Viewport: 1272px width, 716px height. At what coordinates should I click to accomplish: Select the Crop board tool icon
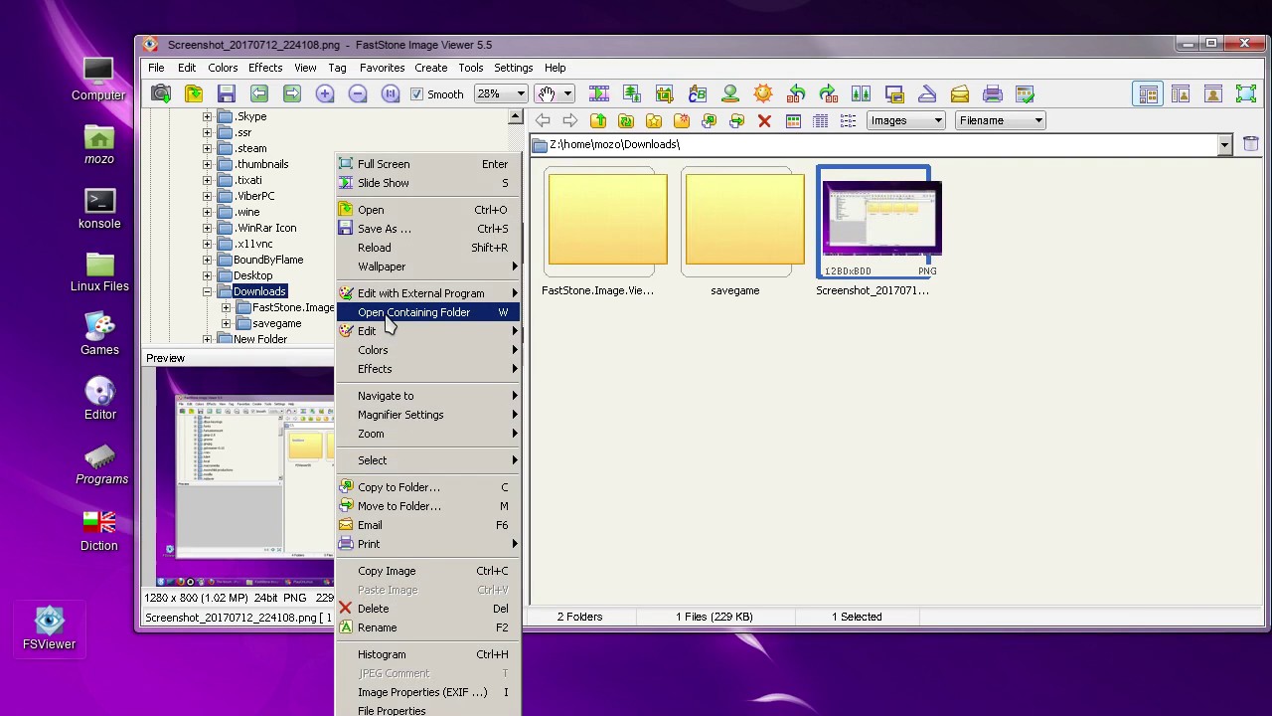click(x=665, y=94)
